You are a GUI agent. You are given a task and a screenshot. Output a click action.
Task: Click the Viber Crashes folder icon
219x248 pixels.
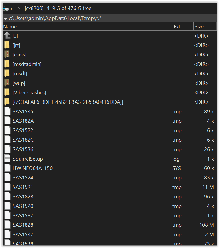pyautogui.click(x=7, y=93)
